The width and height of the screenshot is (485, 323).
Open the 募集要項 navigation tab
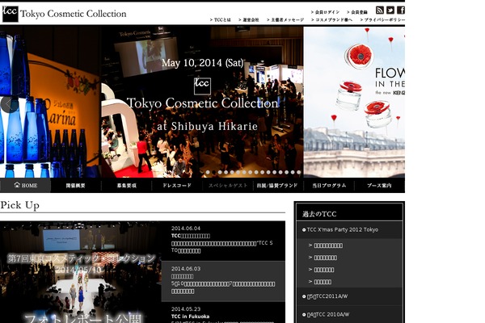pyautogui.click(x=127, y=186)
